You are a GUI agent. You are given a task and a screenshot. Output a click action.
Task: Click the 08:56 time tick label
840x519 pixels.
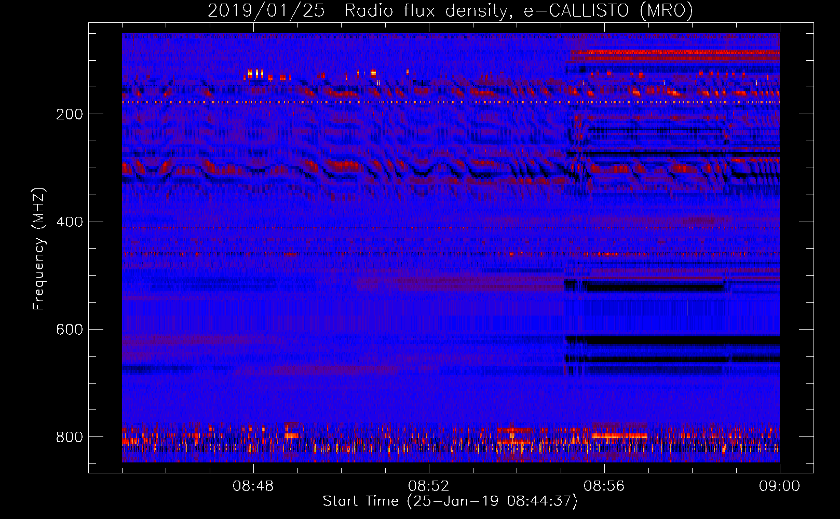(x=604, y=486)
